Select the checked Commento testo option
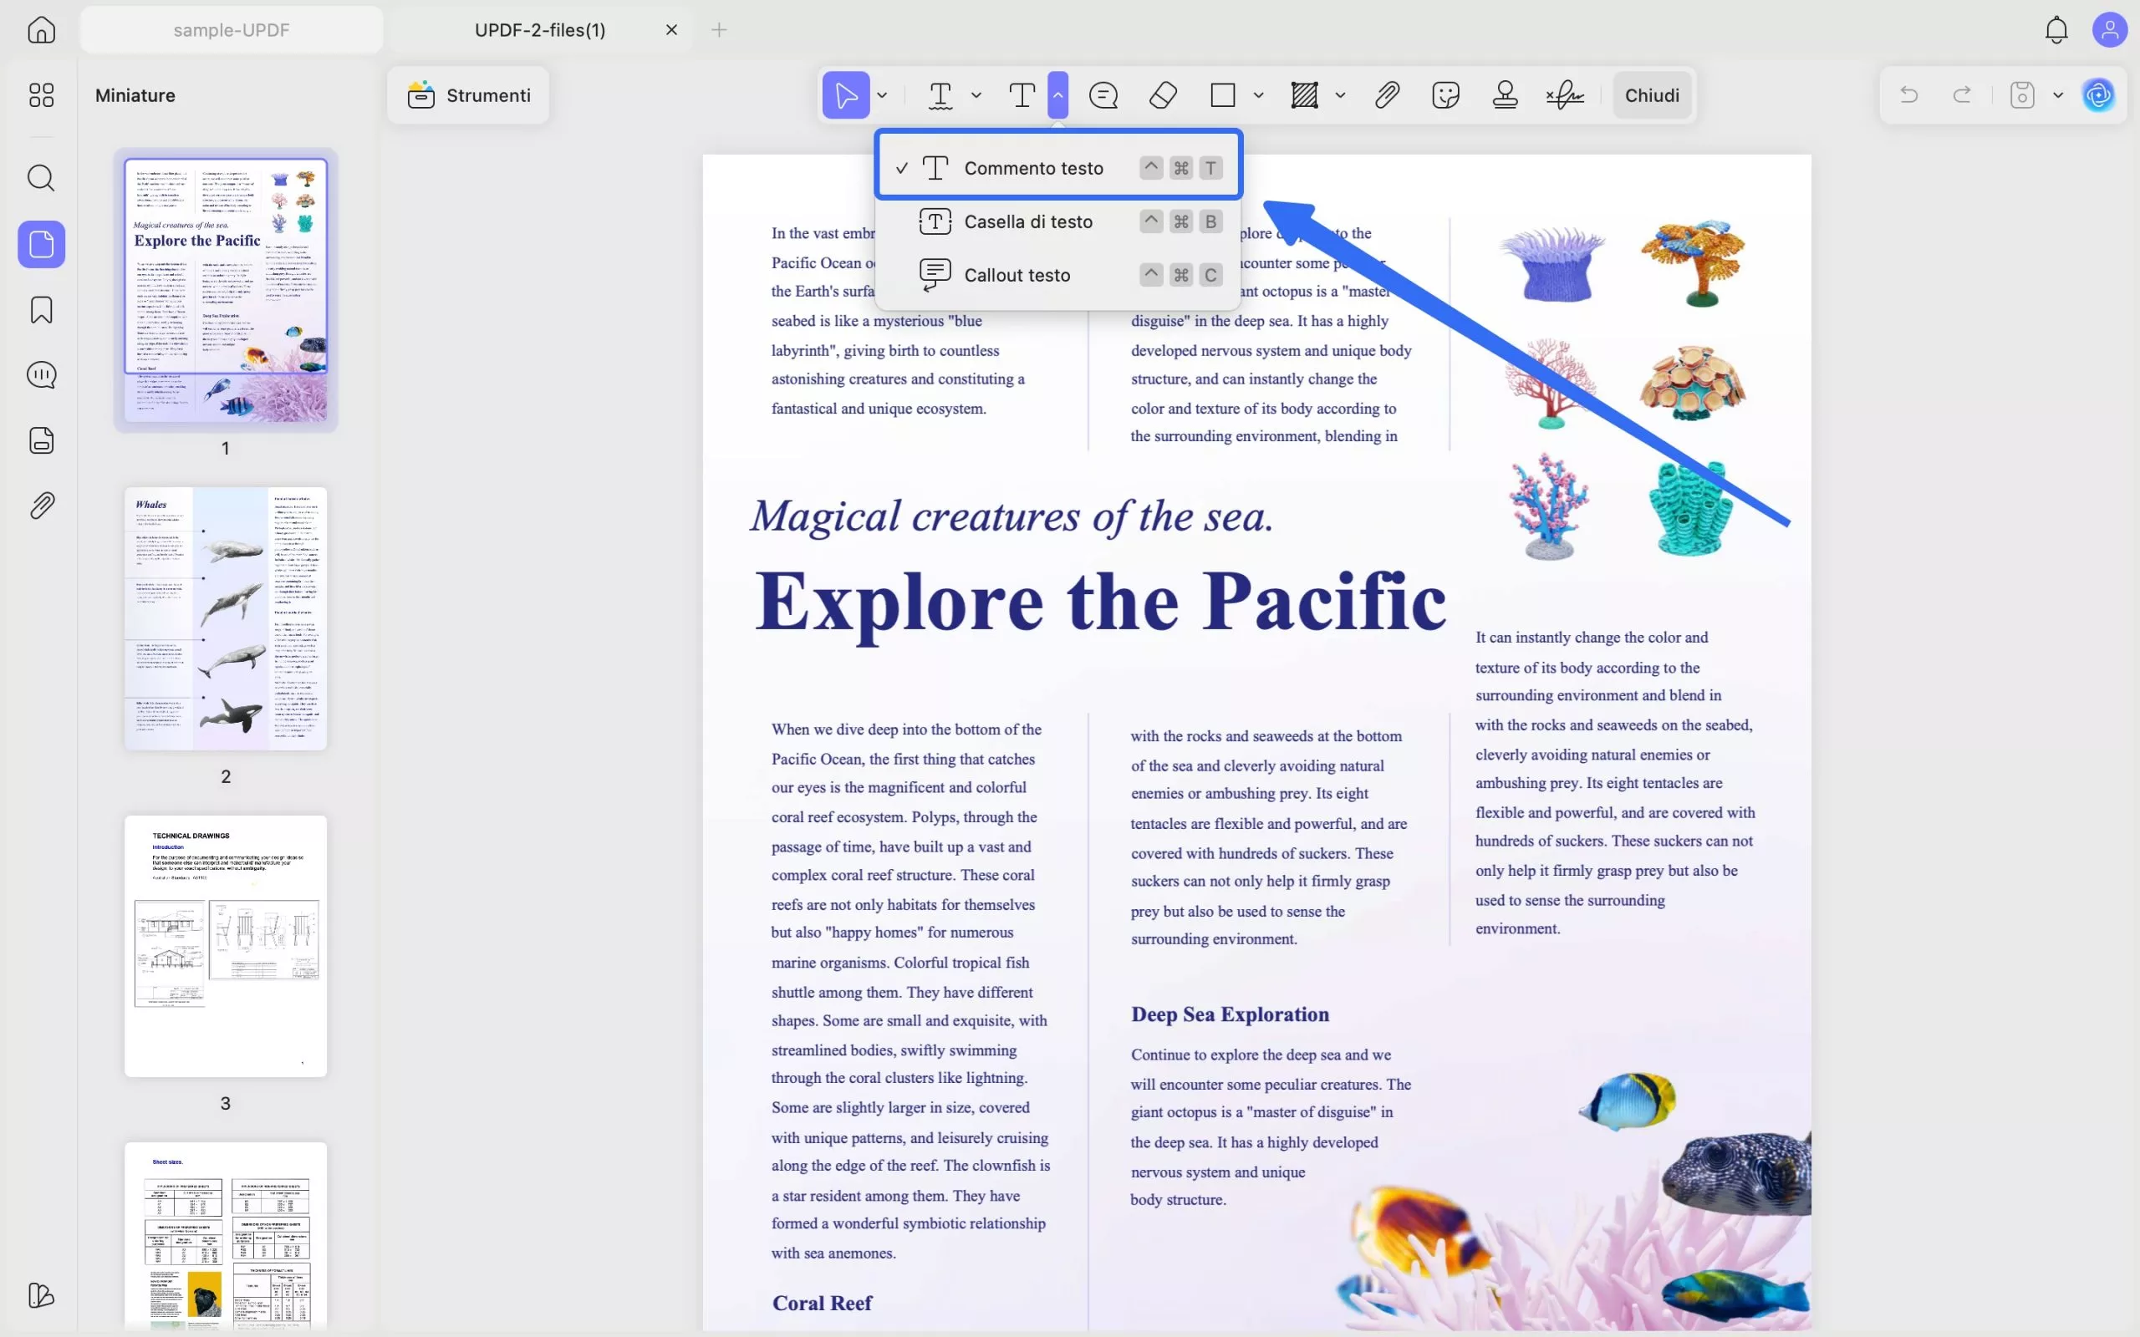 1033,168
